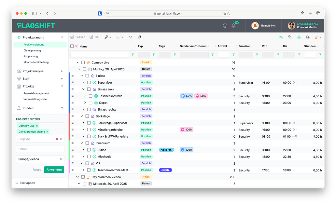Open the Europe/Vienna timezone dropdown
This screenshot has width=336, height=204.
[x=40, y=159]
